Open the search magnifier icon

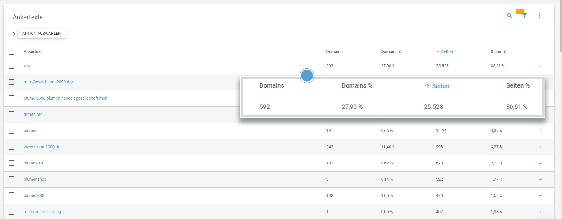point(510,16)
